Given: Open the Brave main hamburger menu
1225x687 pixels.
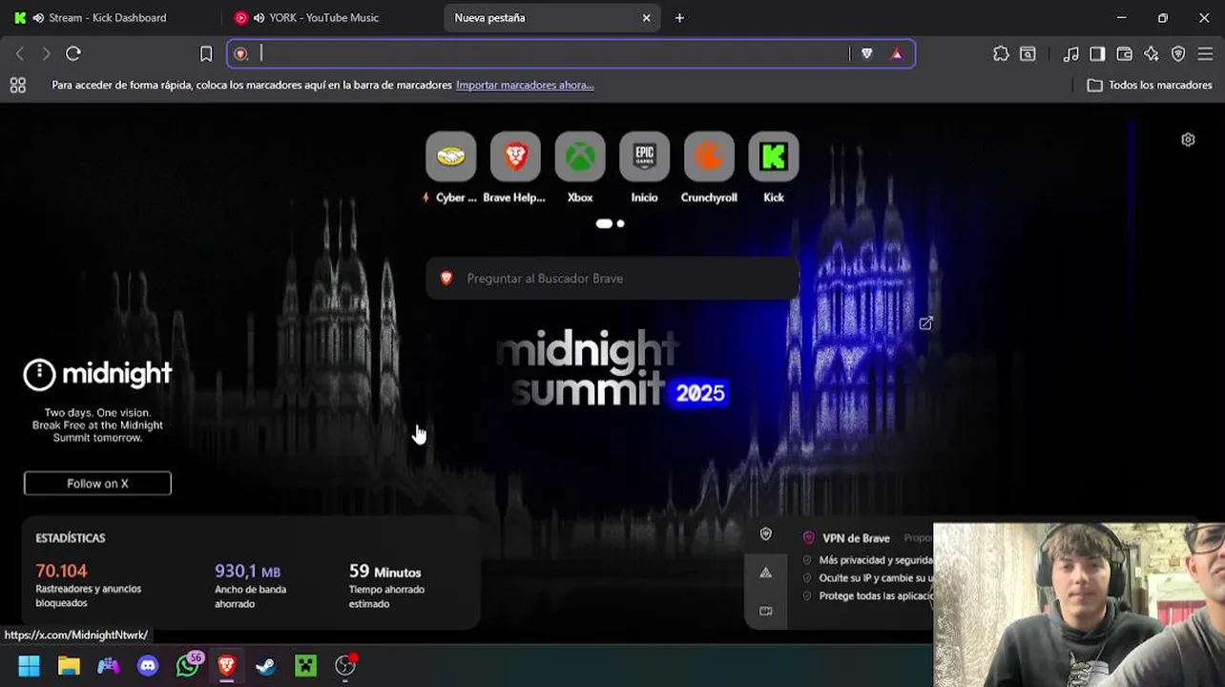Looking at the screenshot, I should [x=1205, y=53].
